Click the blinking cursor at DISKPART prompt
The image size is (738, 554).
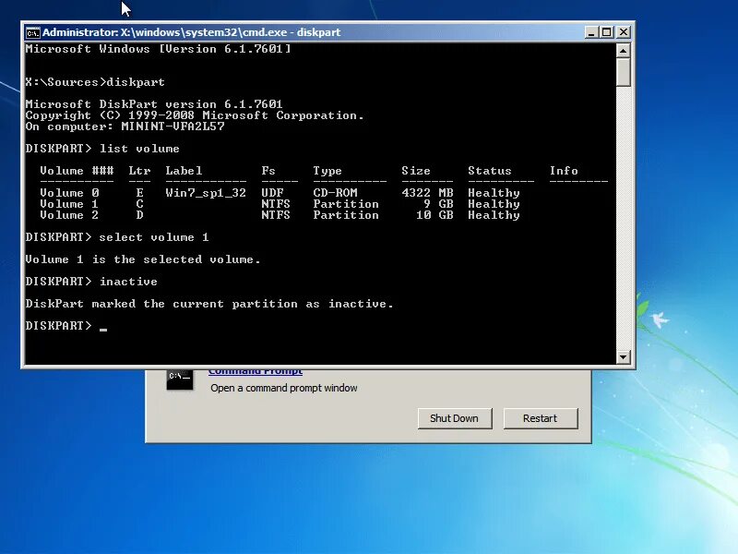click(103, 330)
